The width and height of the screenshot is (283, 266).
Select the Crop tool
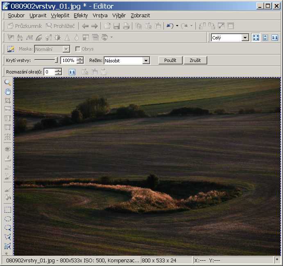pos(7,100)
